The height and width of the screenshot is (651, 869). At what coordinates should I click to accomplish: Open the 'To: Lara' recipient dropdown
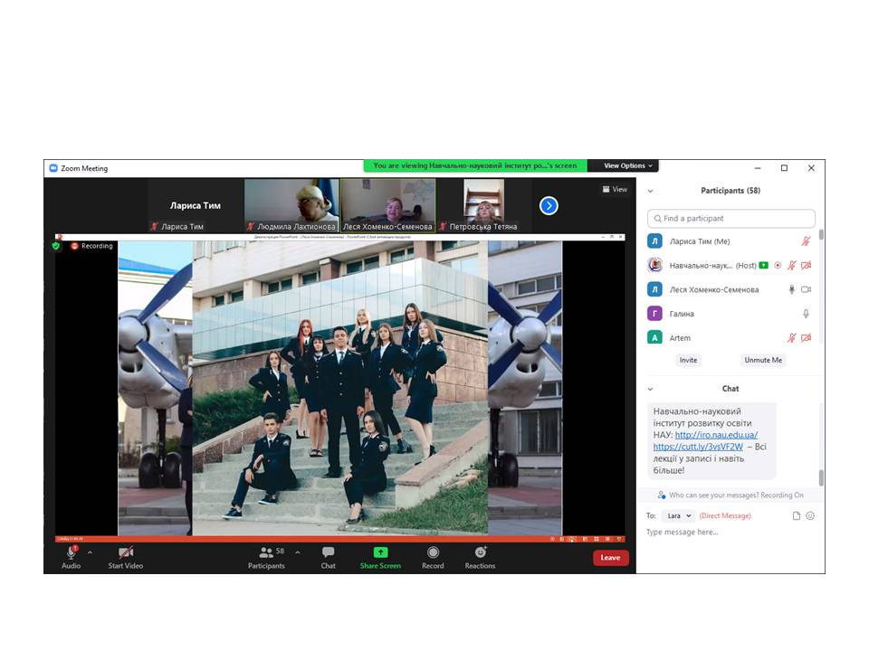tap(676, 515)
